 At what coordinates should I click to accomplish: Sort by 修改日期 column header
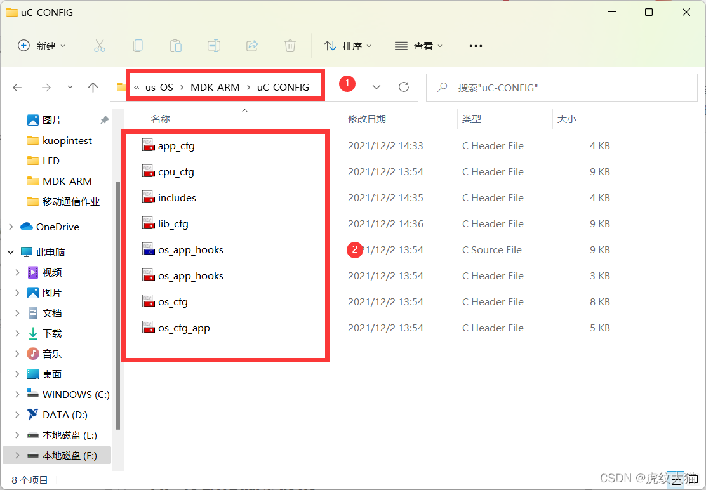(x=366, y=119)
